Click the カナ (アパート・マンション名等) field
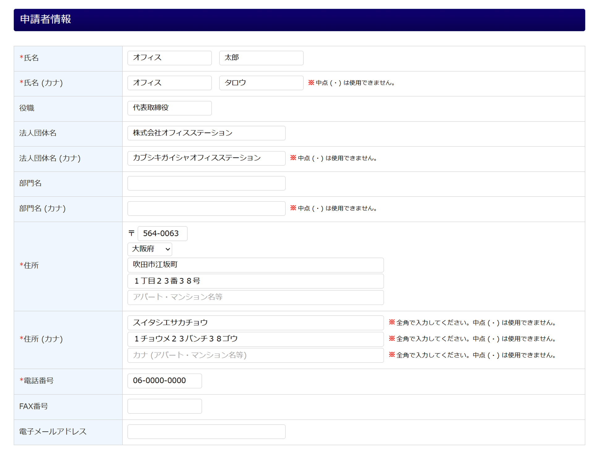599x453 pixels. coord(255,355)
